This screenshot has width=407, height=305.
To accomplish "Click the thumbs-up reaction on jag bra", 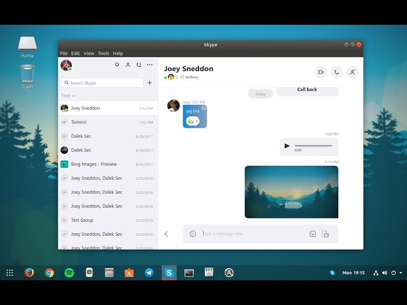I will pyautogui.click(x=193, y=121).
